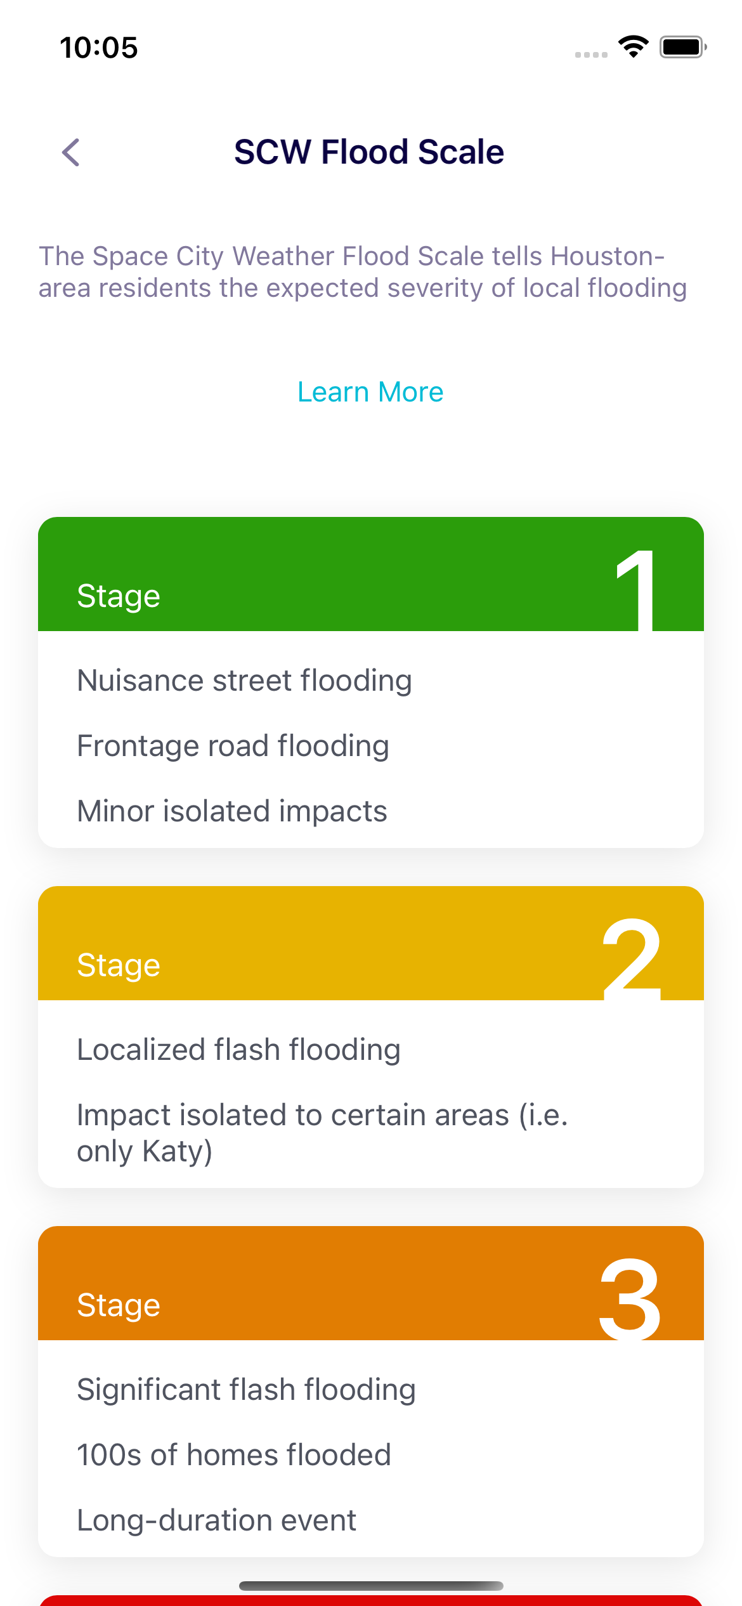The image size is (742, 1606).
Task: Tap the 'Stage' label on the orange header
Action: click(x=119, y=1305)
